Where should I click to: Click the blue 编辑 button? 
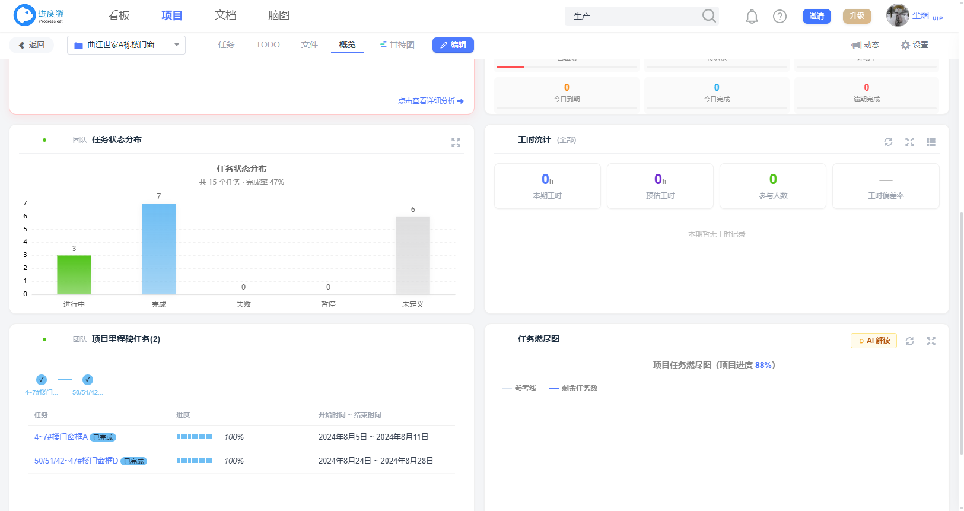[x=453, y=45]
